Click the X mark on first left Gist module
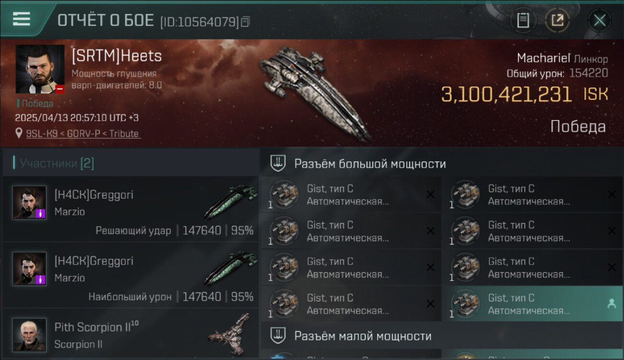Screen dimensions: 624x360 click(431, 194)
